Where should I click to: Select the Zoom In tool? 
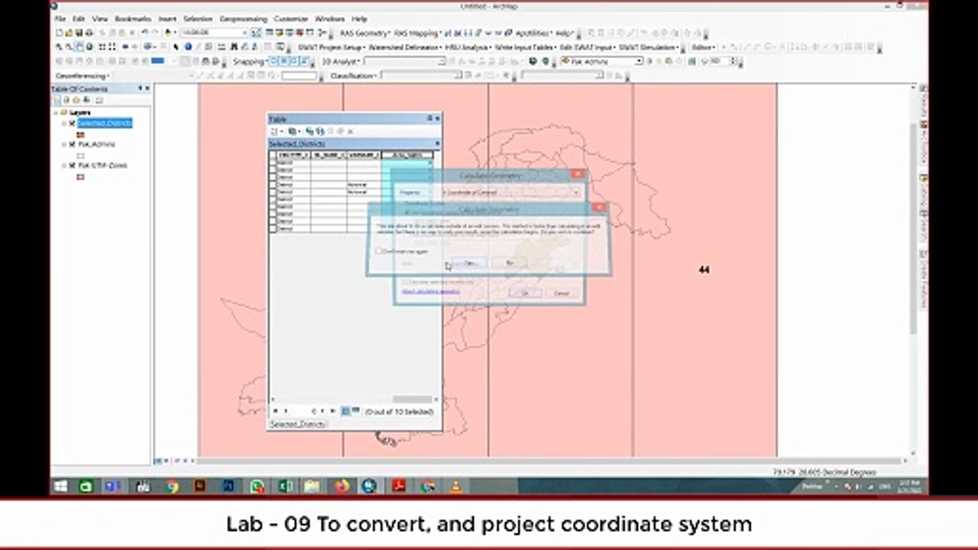coord(58,47)
